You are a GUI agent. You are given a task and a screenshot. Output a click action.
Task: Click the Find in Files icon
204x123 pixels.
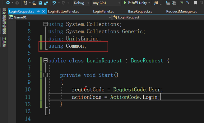coord(156,3)
